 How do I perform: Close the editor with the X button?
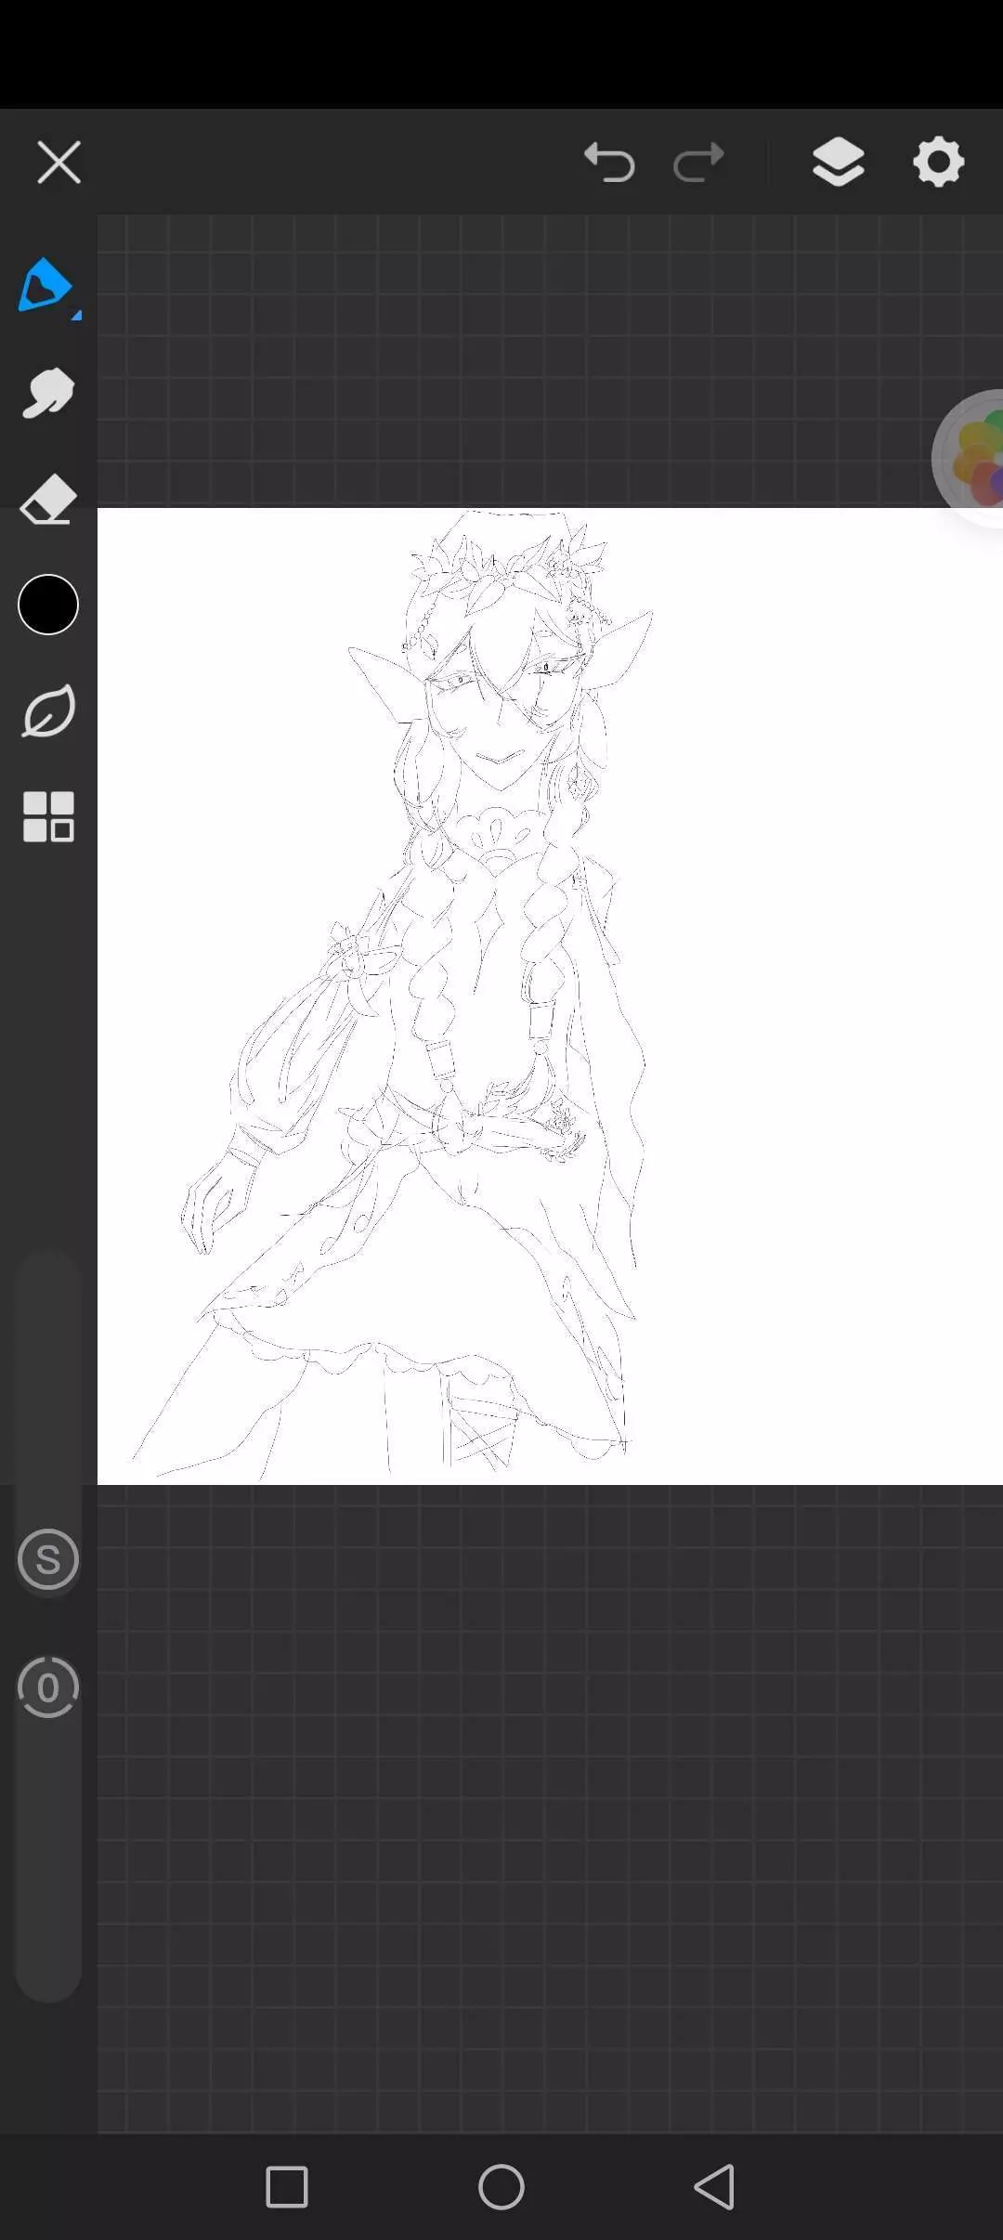click(x=59, y=163)
